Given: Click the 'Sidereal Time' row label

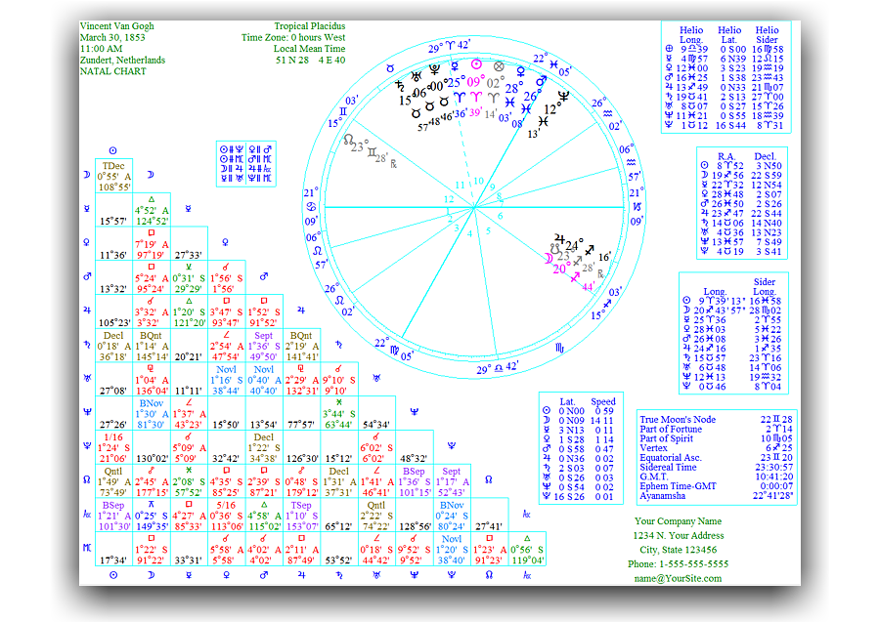Looking at the screenshot, I should coord(668,467).
